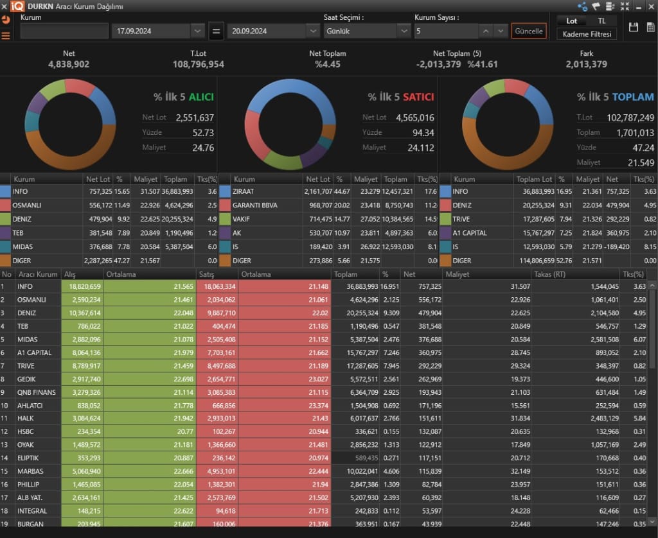Click the green VAKIF color swatch

click(225, 219)
